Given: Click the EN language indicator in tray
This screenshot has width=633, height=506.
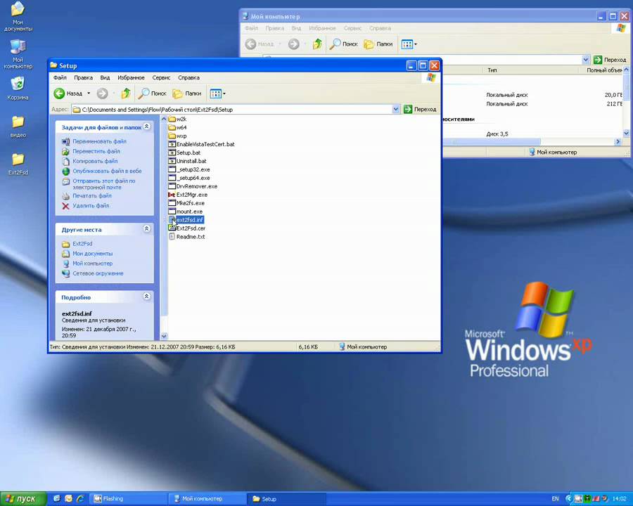Looking at the screenshot, I should coord(555,499).
